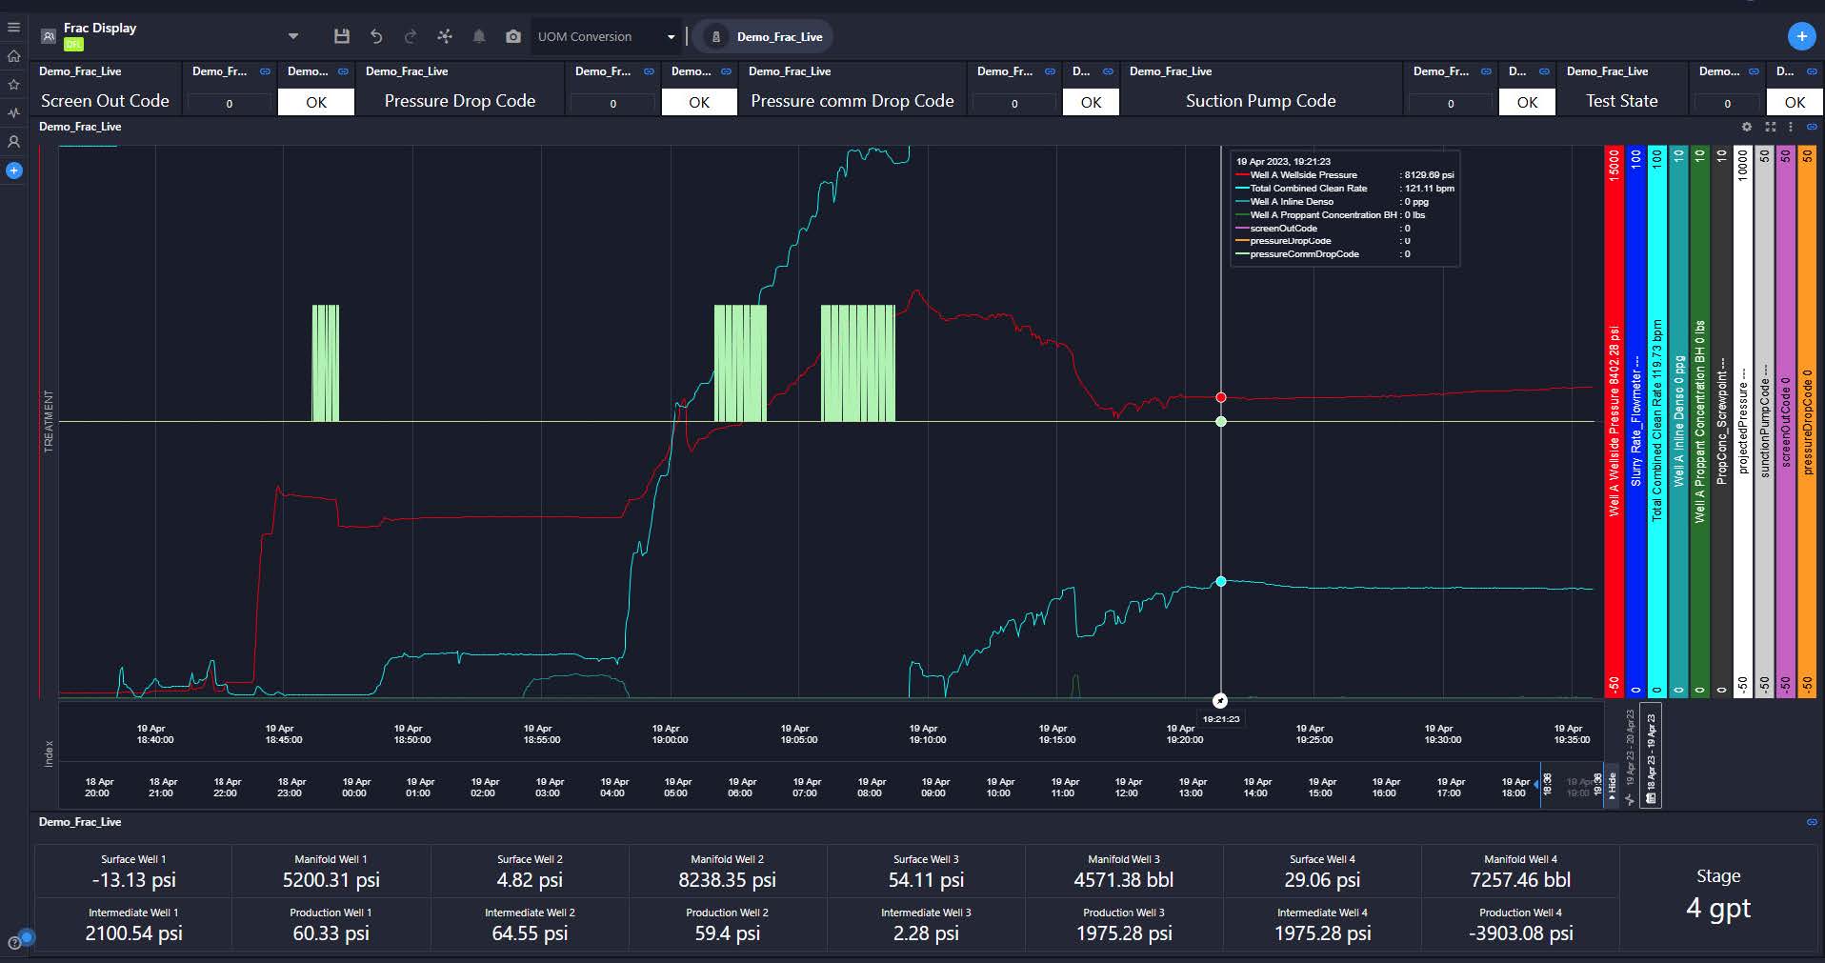Click the blue plus button top-right
The image size is (1825, 963).
[x=1800, y=36]
